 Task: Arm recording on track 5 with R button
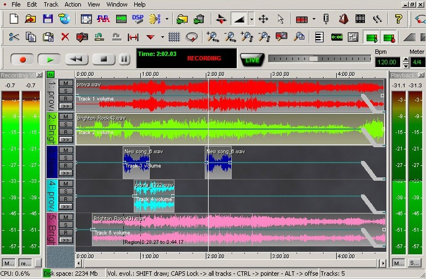click(x=65, y=233)
